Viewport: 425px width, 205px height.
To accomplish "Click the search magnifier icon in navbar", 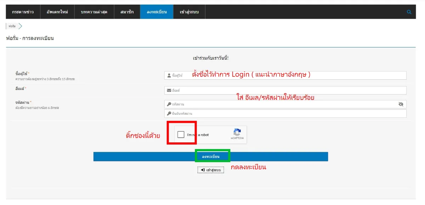I will pyautogui.click(x=409, y=12).
